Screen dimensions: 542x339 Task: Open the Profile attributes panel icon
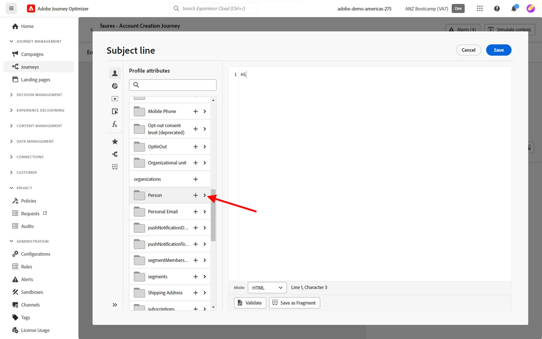click(115, 73)
